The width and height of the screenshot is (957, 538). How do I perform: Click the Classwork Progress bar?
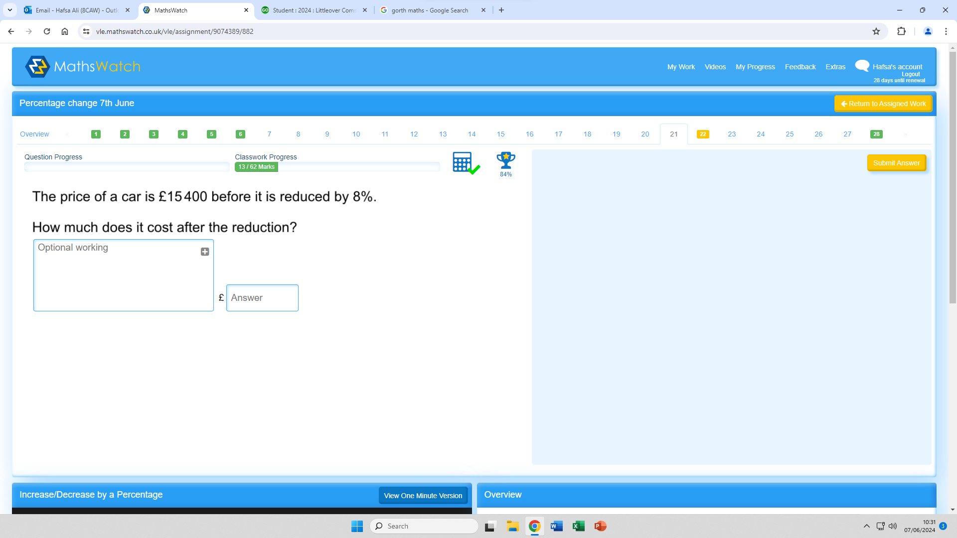click(337, 167)
